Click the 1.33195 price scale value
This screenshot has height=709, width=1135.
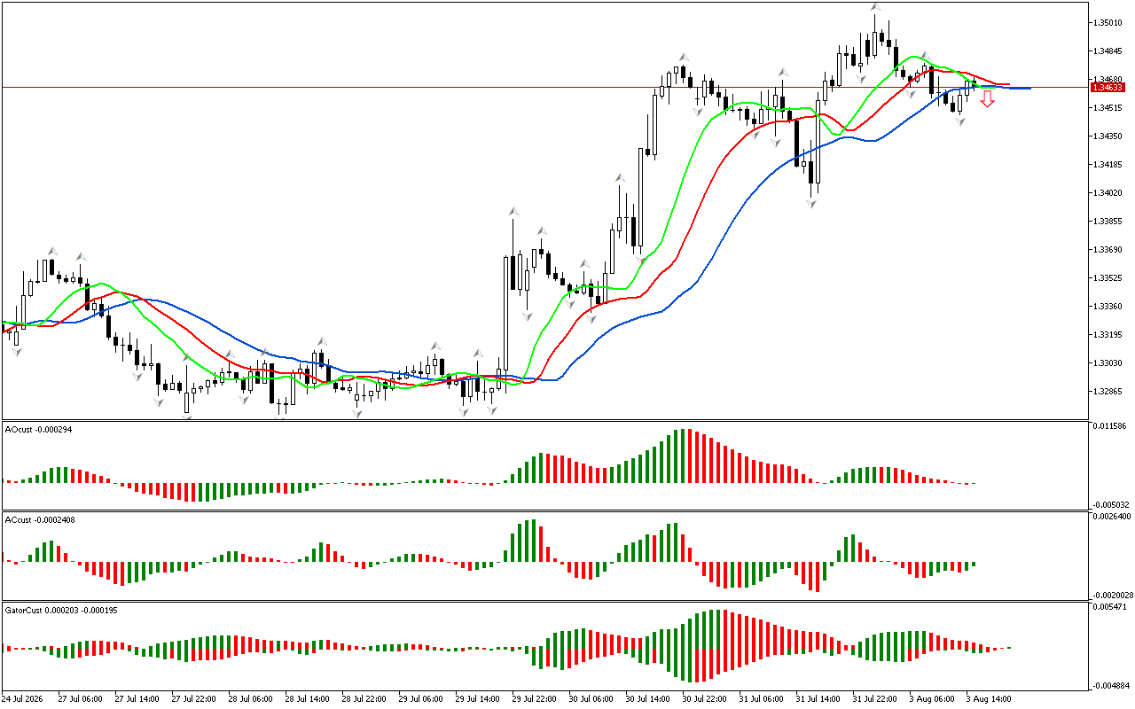[x=1109, y=334]
